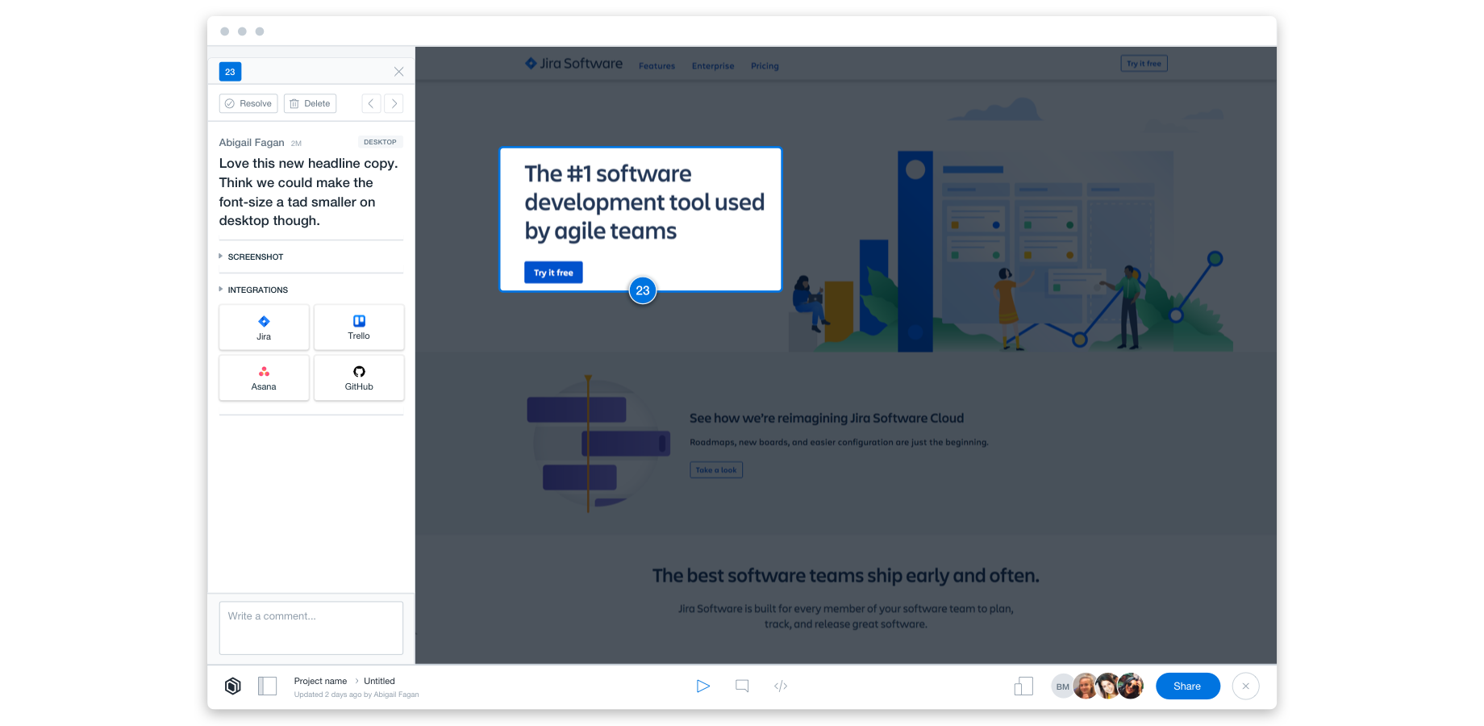Open the code inspect icon
This screenshot has width=1484, height=726.
click(781, 686)
